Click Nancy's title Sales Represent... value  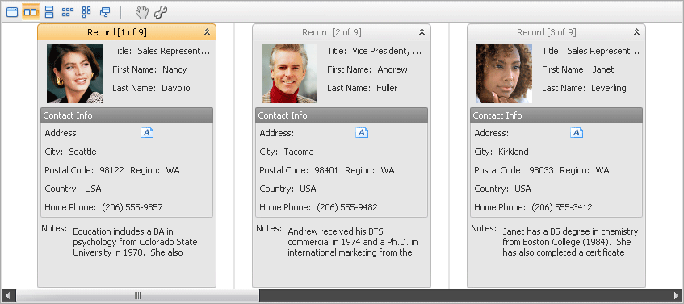pos(174,51)
